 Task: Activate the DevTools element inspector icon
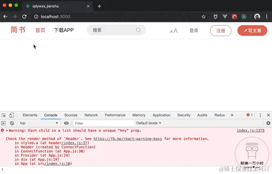[x=4, y=115]
